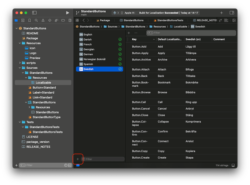Collapse the StandardButtonsTests folder
Screen dimensions: 250x185
click(23, 127)
